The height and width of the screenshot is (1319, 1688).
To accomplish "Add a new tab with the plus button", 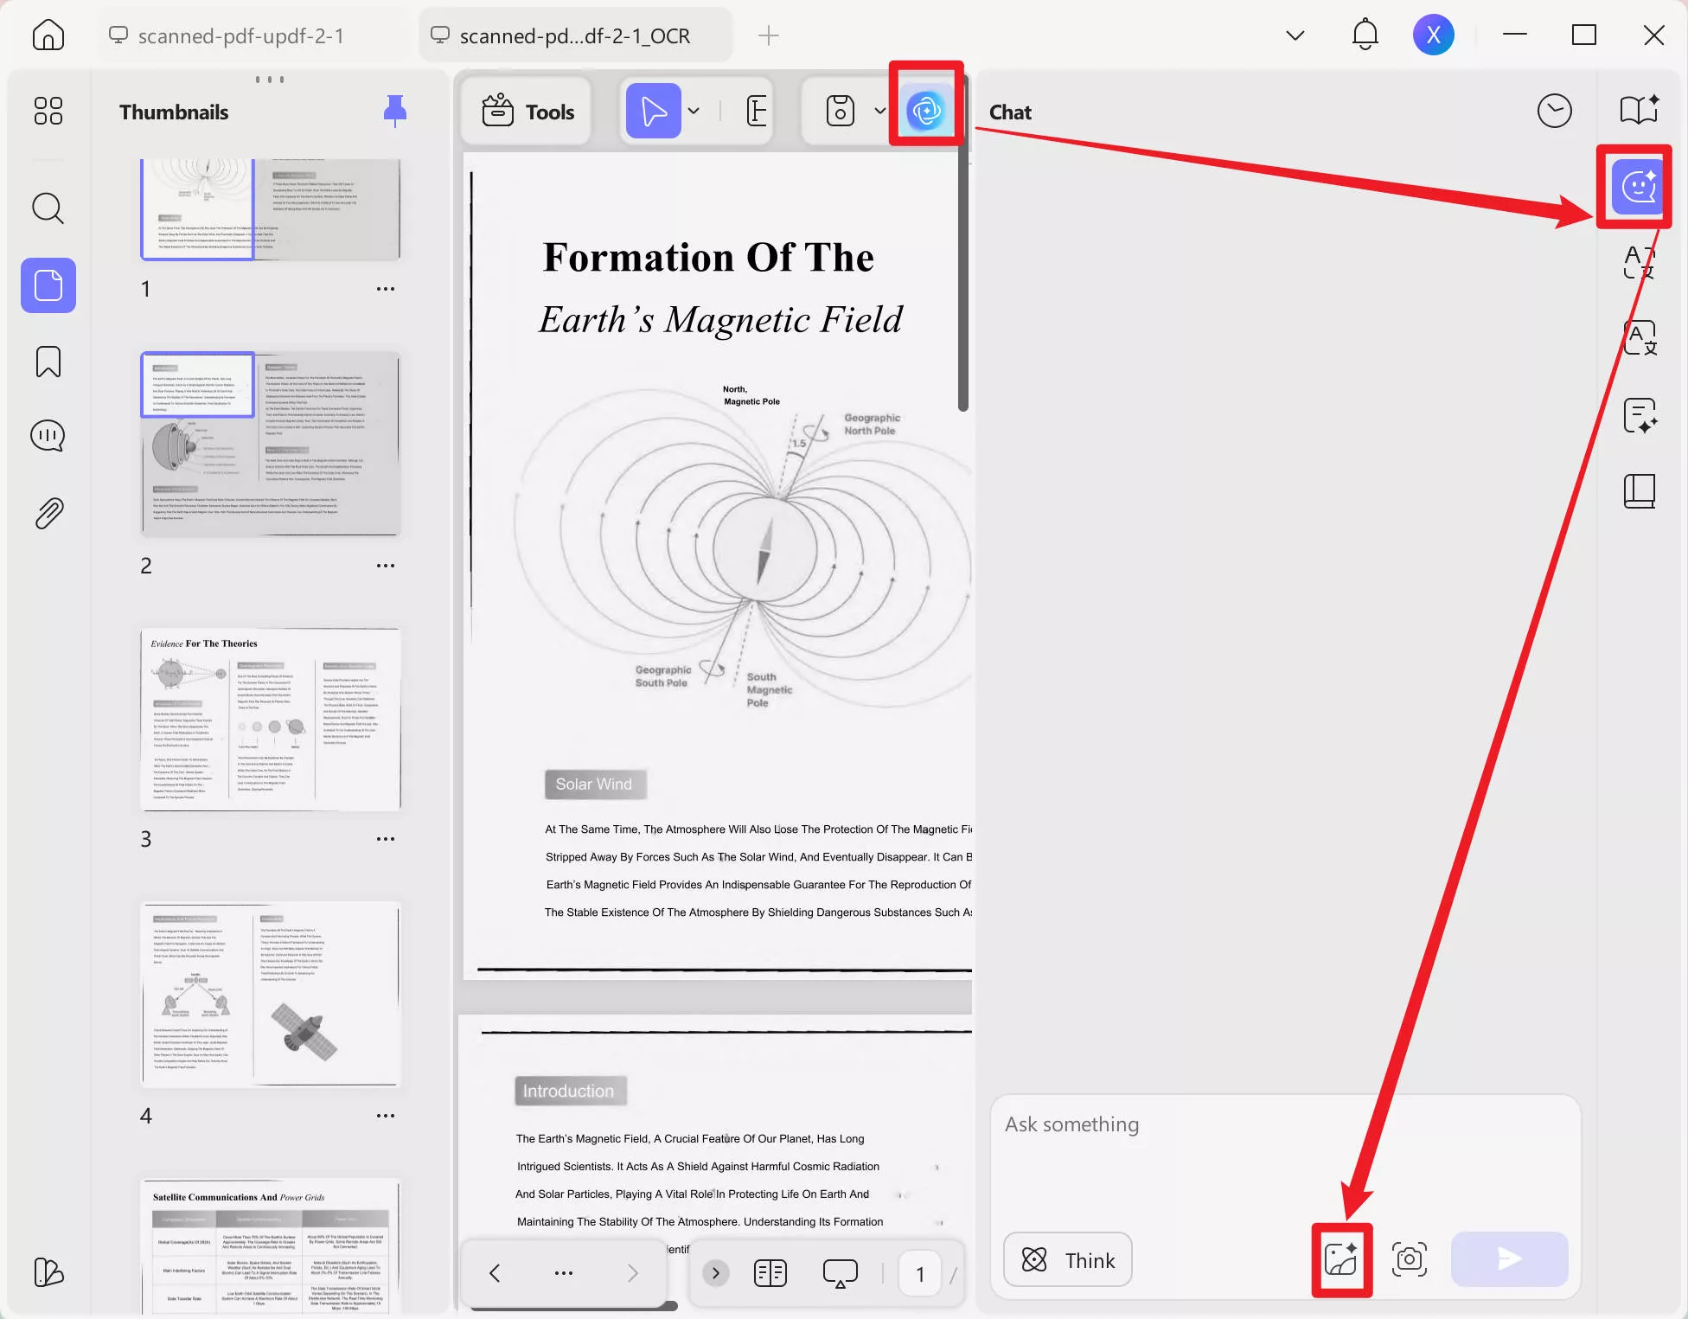I will 768,35.
